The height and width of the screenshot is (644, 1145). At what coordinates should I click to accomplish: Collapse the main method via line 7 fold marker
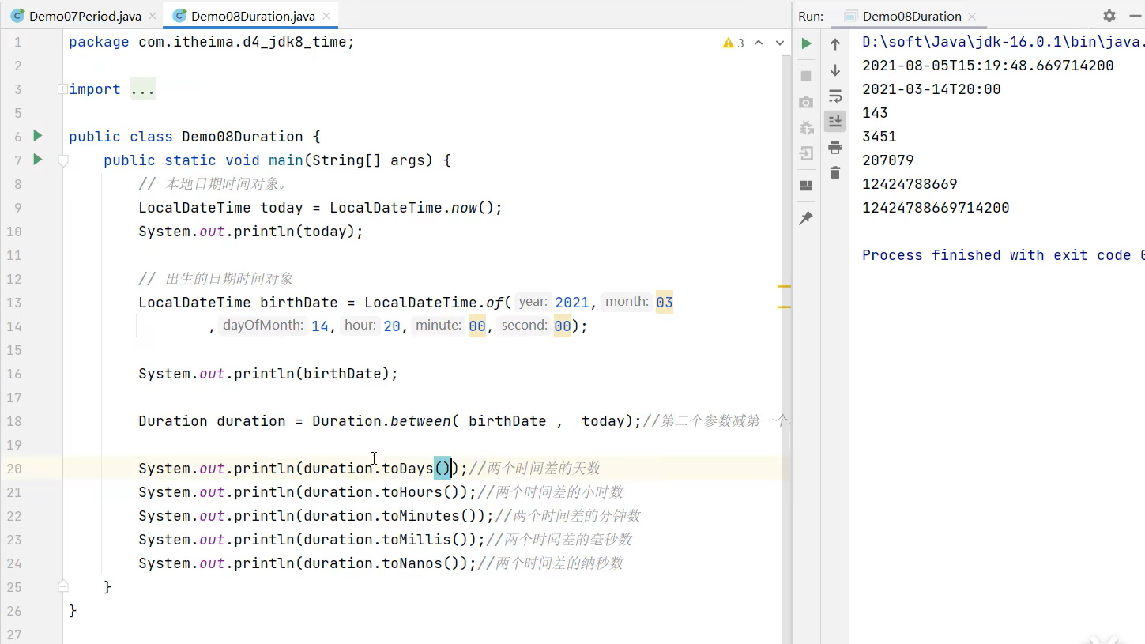62,160
